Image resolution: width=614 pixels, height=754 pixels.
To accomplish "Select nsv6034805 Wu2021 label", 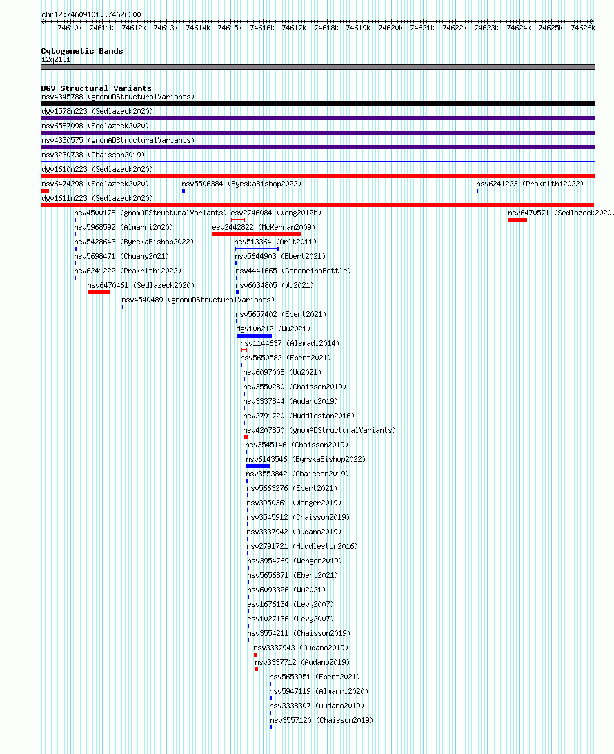I will 275,285.
